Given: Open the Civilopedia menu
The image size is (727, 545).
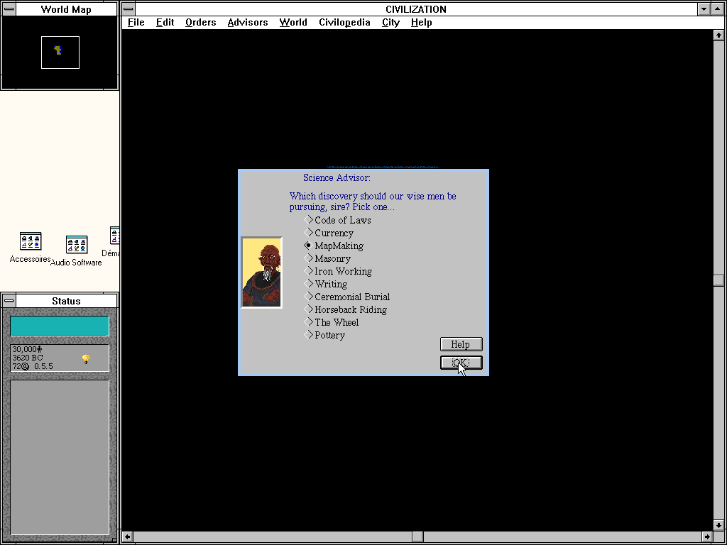Looking at the screenshot, I should [344, 22].
